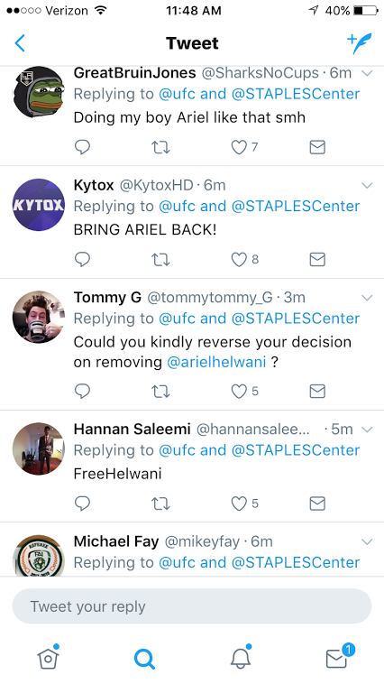Expand the dropdown arrow on Michael Fay's tweet
The image size is (384, 684).
coord(367,541)
